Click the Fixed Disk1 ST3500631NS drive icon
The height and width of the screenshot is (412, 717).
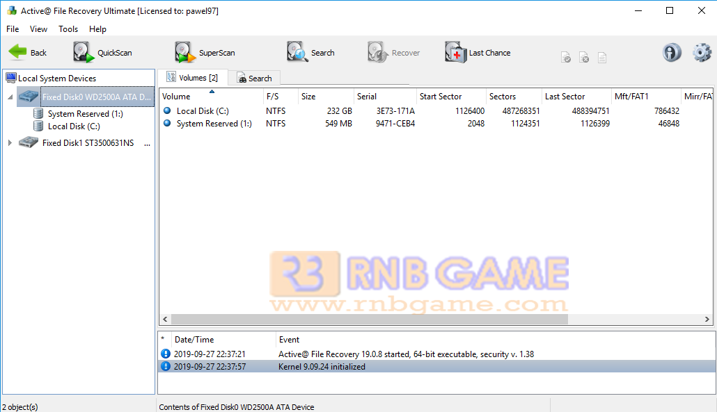(29, 143)
